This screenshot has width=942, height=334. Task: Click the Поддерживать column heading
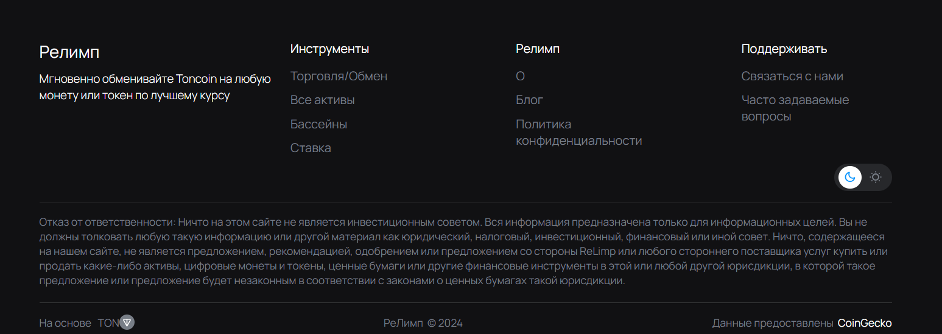tap(784, 49)
